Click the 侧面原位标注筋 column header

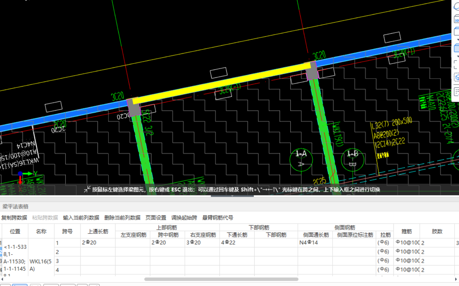[355, 235]
